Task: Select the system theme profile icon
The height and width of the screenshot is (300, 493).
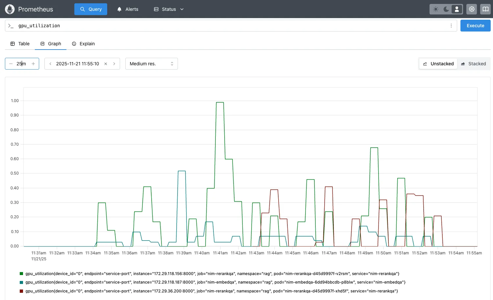Action: (456, 9)
